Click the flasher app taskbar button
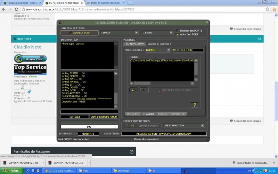 coord(198,171)
